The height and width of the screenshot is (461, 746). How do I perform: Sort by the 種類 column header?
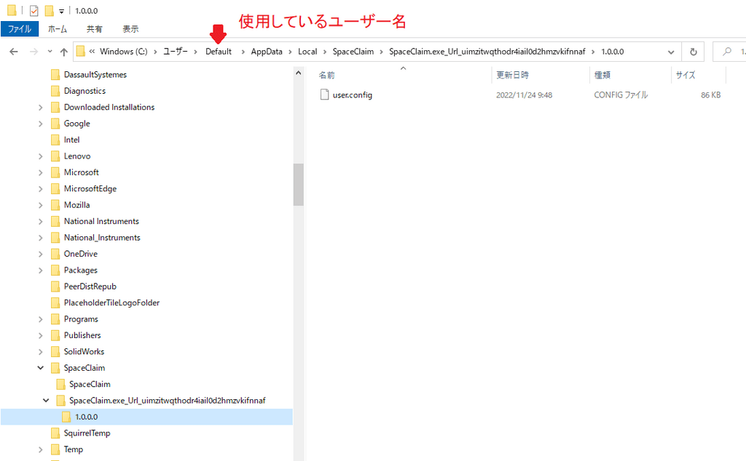tap(602, 75)
